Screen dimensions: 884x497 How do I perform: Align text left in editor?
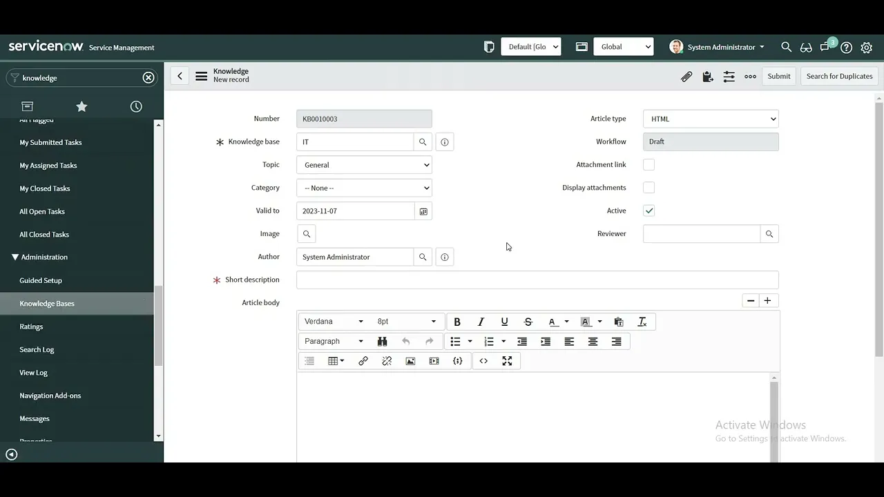(x=569, y=342)
